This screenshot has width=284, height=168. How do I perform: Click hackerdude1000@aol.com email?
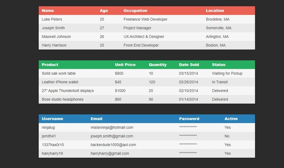(x=113, y=145)
